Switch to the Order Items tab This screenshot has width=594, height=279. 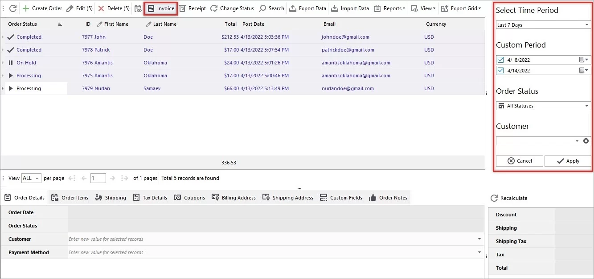click(x=70, y=197)
